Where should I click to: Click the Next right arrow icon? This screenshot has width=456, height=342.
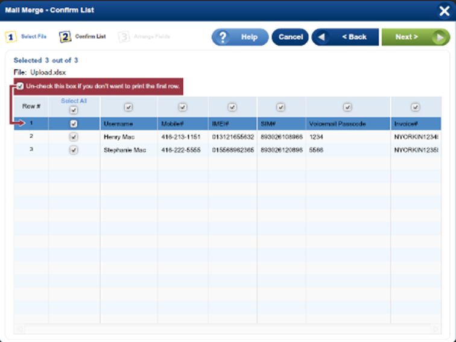439,37
